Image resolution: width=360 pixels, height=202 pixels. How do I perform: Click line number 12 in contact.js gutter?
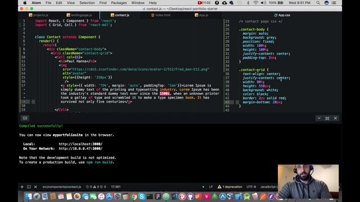tap(23, 65)
